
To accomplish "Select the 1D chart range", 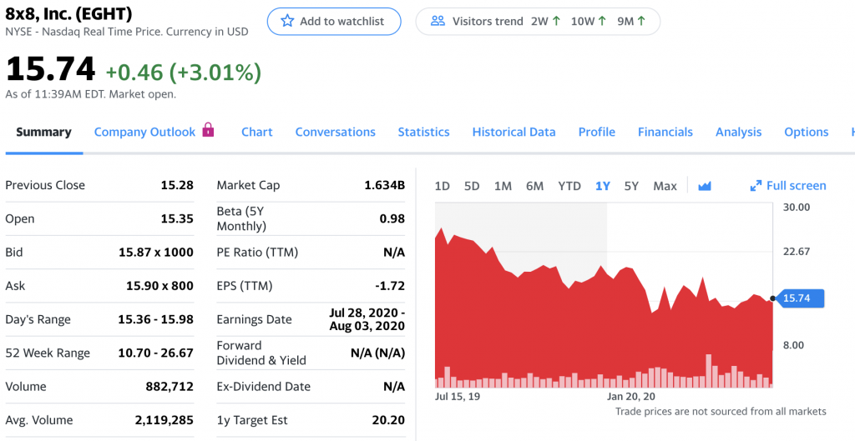I will point(443,186).
